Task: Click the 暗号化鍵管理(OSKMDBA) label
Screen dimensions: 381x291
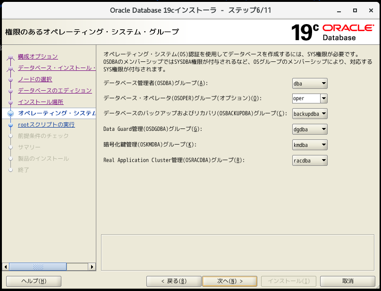Action: coord(150,145)
